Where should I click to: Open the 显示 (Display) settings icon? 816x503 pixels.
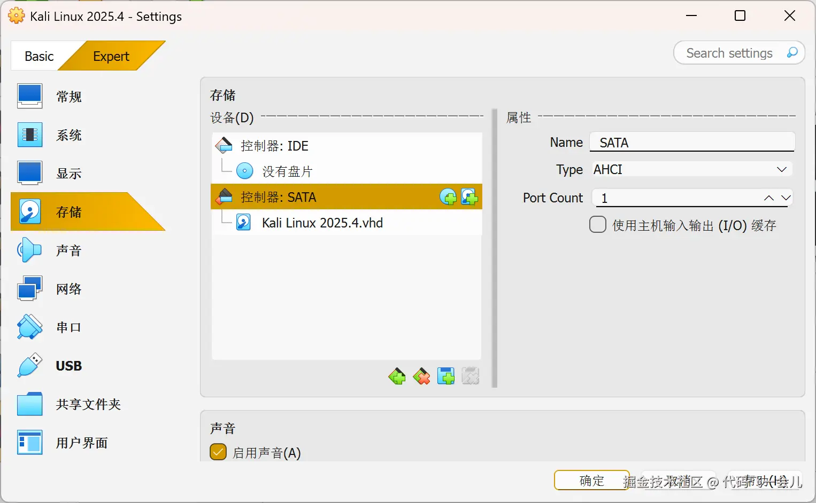pyautogui.click(x=29, y=173)
